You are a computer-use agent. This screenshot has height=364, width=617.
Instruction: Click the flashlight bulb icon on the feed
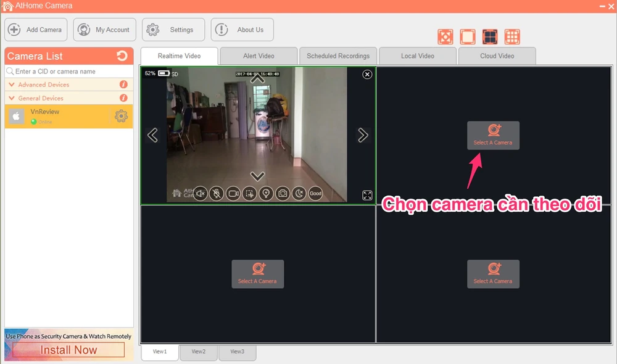pyautogui.click(x=266, y=194)
